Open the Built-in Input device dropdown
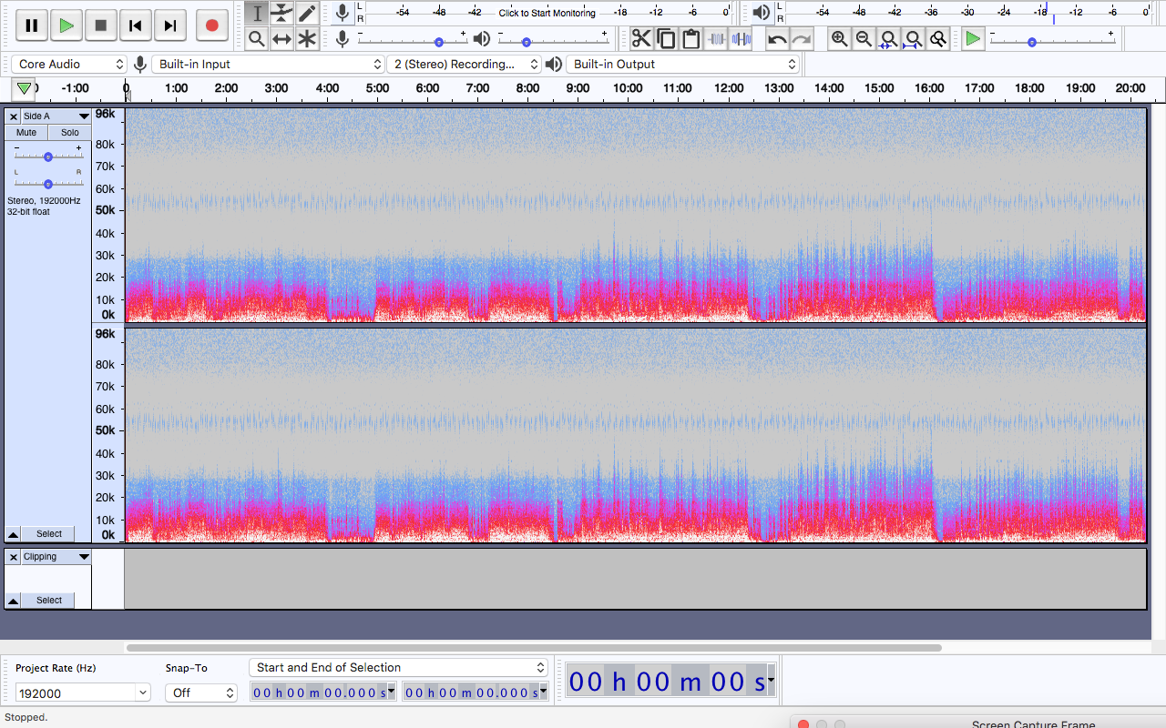 click(268, 64)
